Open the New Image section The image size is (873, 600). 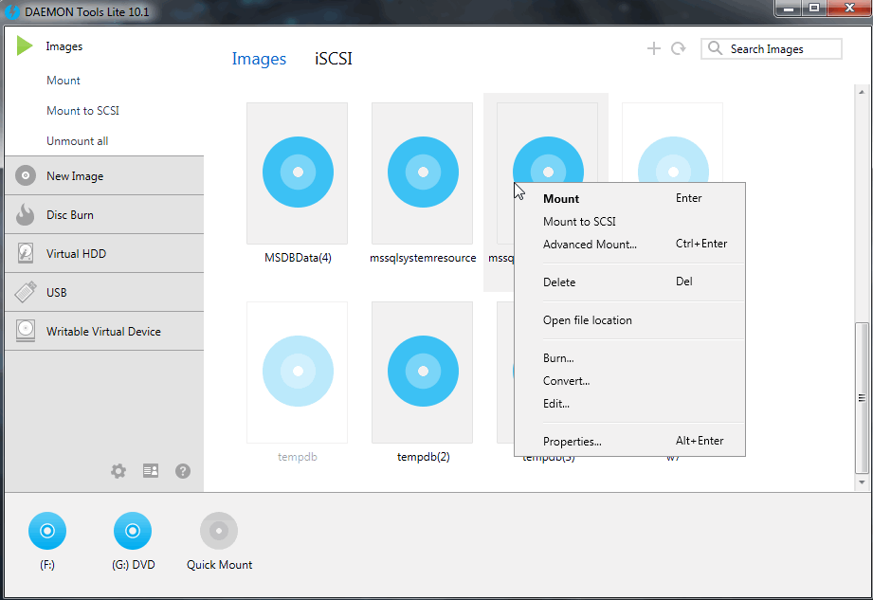tap(104, 176)
